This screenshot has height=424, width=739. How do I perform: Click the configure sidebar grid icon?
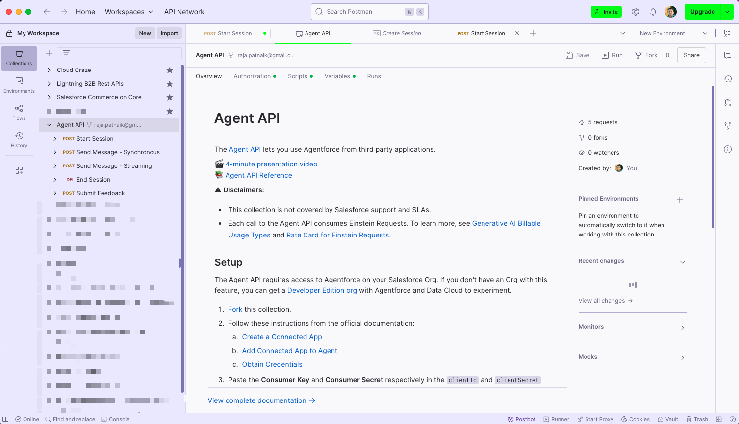(19, 170)
